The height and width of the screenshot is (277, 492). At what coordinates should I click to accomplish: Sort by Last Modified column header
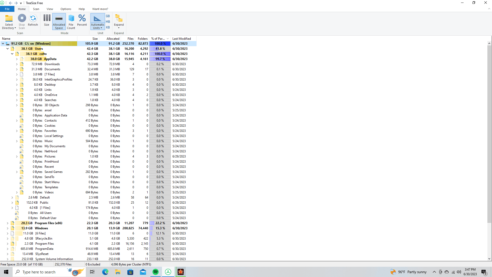181,39
